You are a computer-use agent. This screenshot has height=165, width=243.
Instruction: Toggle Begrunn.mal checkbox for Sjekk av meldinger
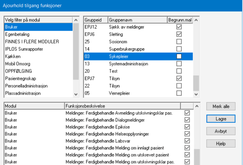pyautogui.click(x=179, y=27)
